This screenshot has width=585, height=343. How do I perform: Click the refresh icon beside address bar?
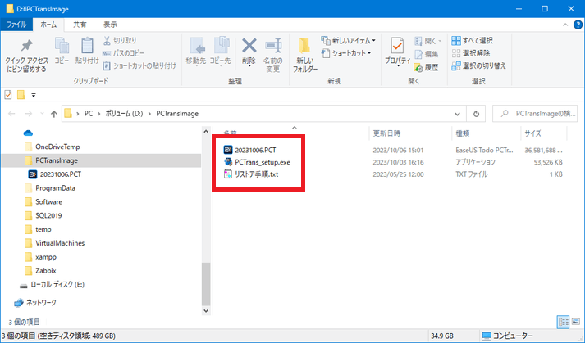click(x=476, y=113)
